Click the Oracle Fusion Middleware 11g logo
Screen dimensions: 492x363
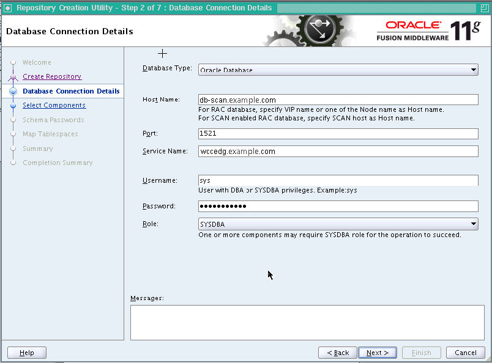pyautogui.click(x=428, y=31)
